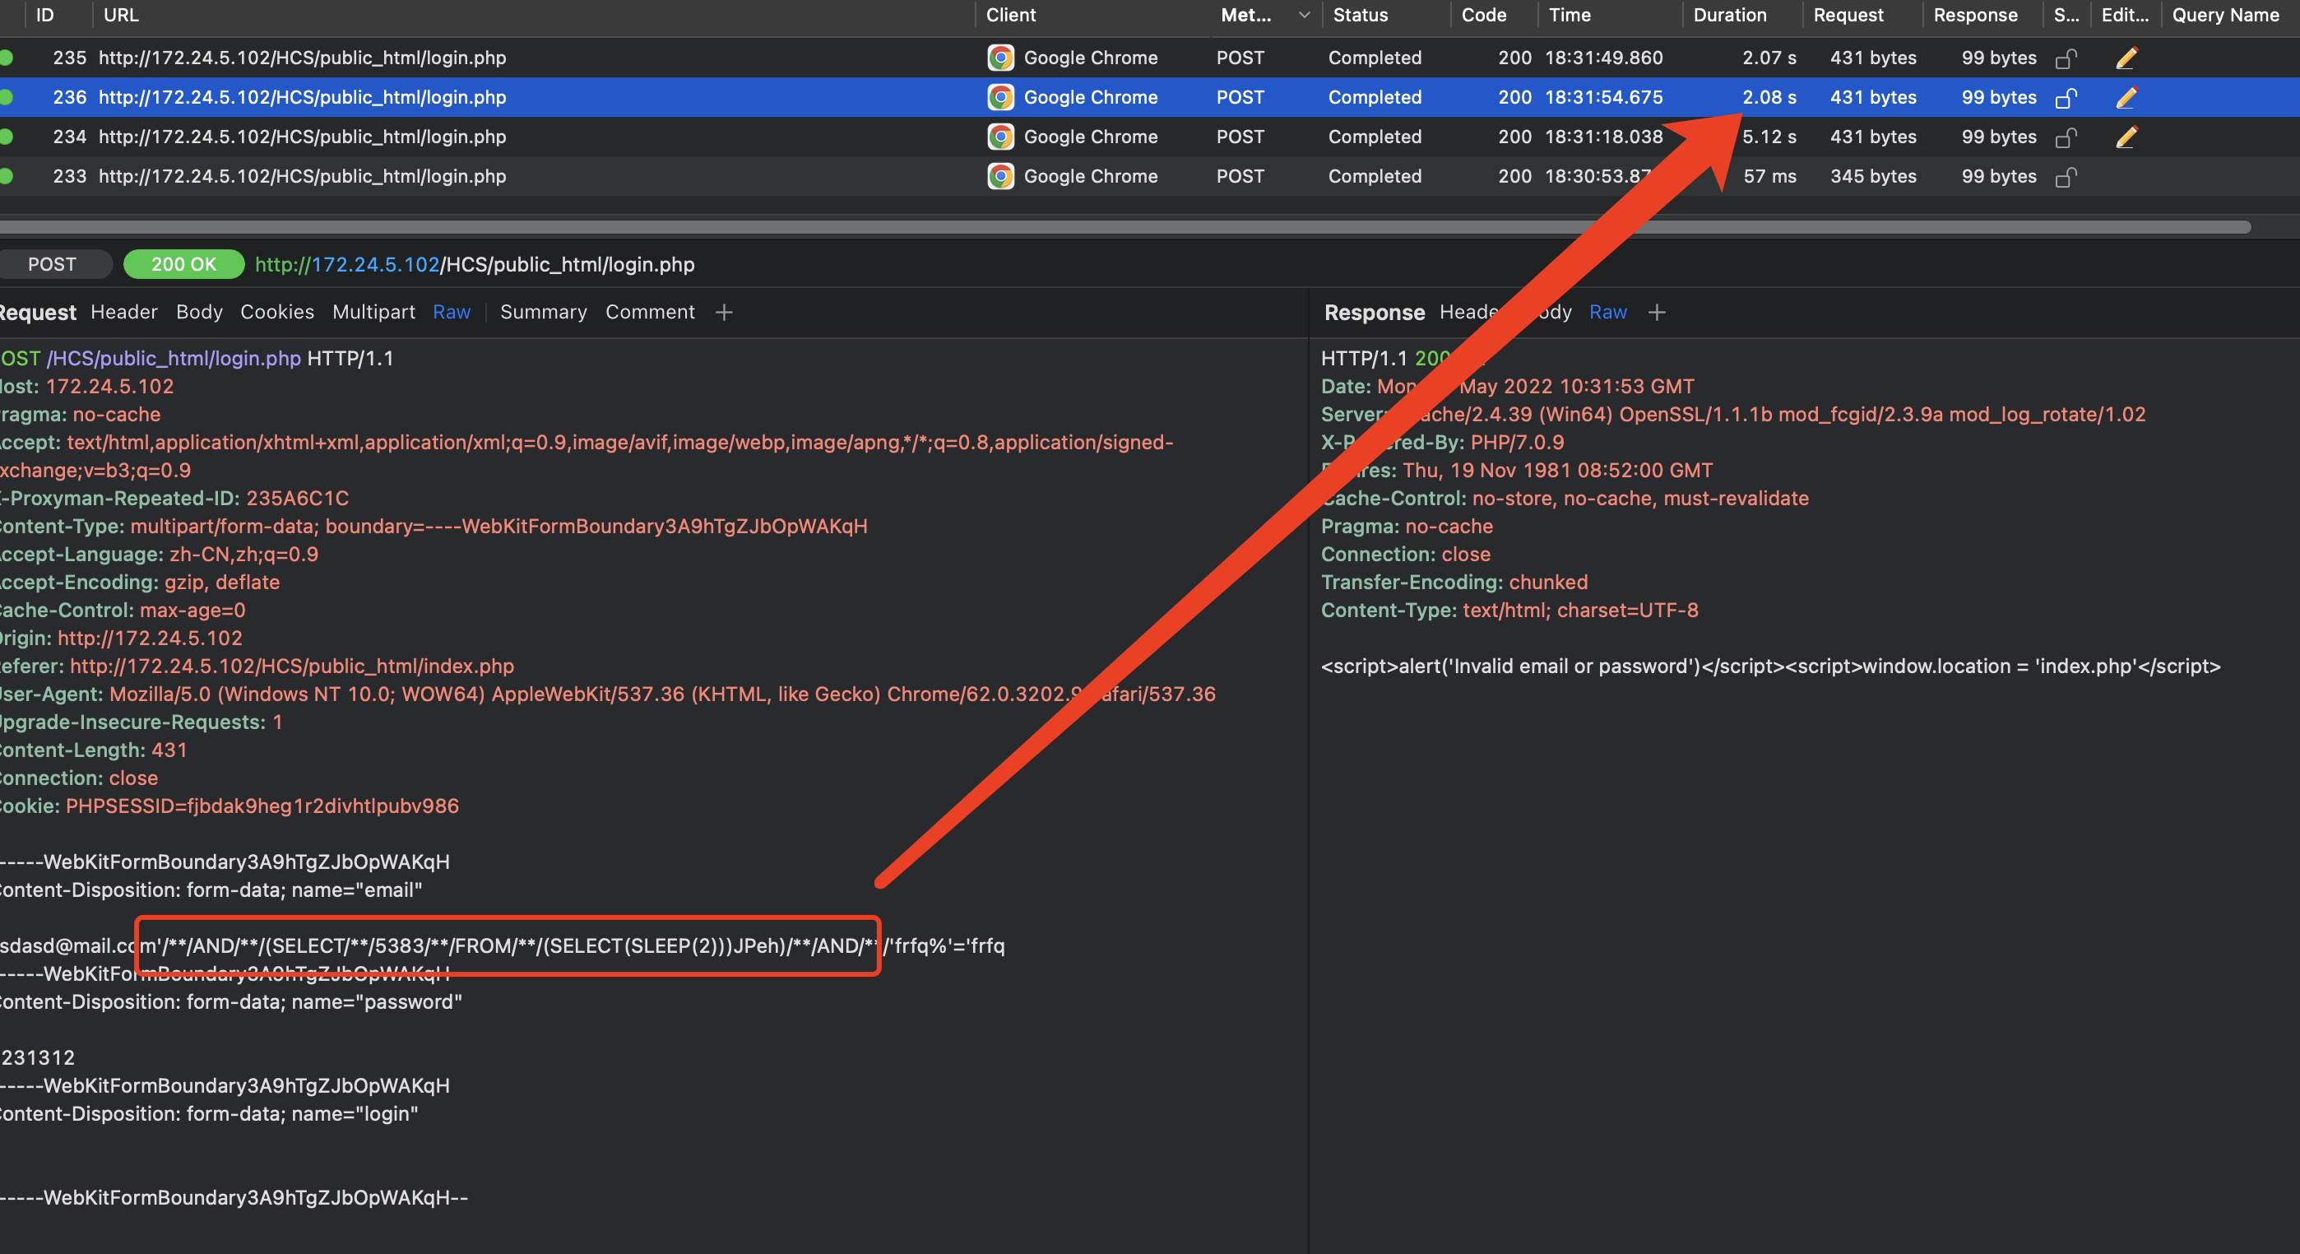Sort requests by the ID column header

[x=44, y=15]
